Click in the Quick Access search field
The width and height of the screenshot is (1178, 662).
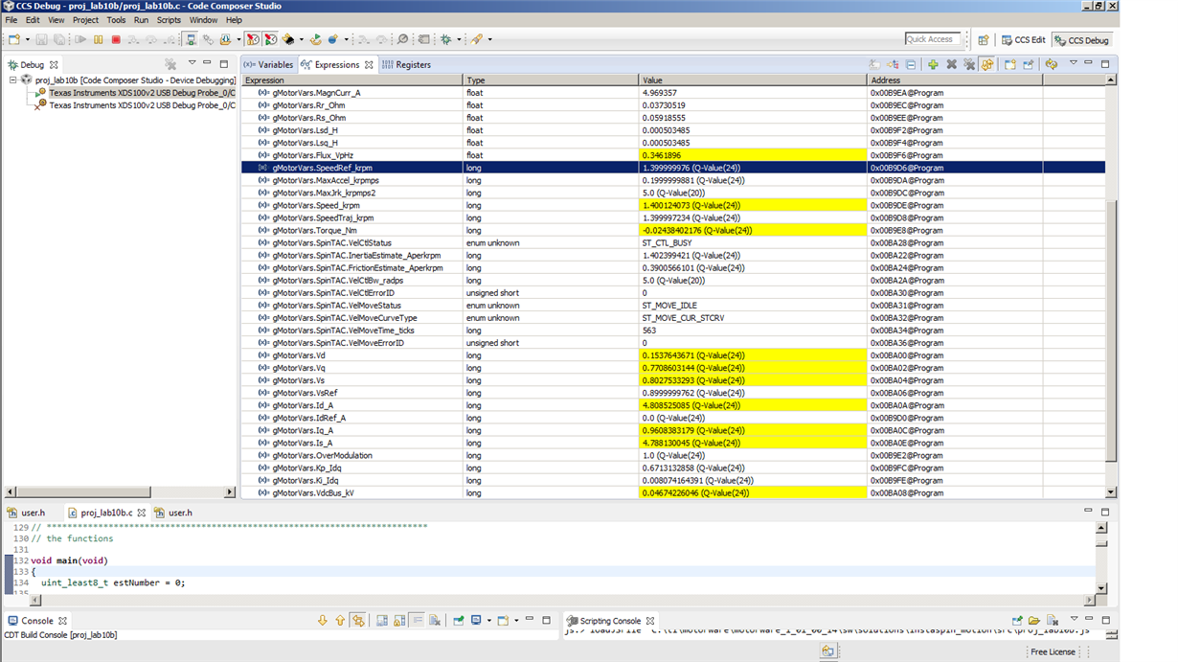tap(933, 39)
